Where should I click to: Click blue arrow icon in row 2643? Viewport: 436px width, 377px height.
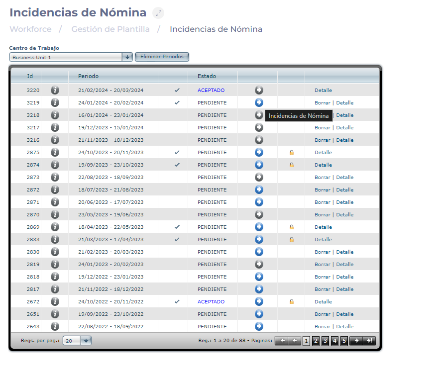pyautogui.click(x=259, y=326)
